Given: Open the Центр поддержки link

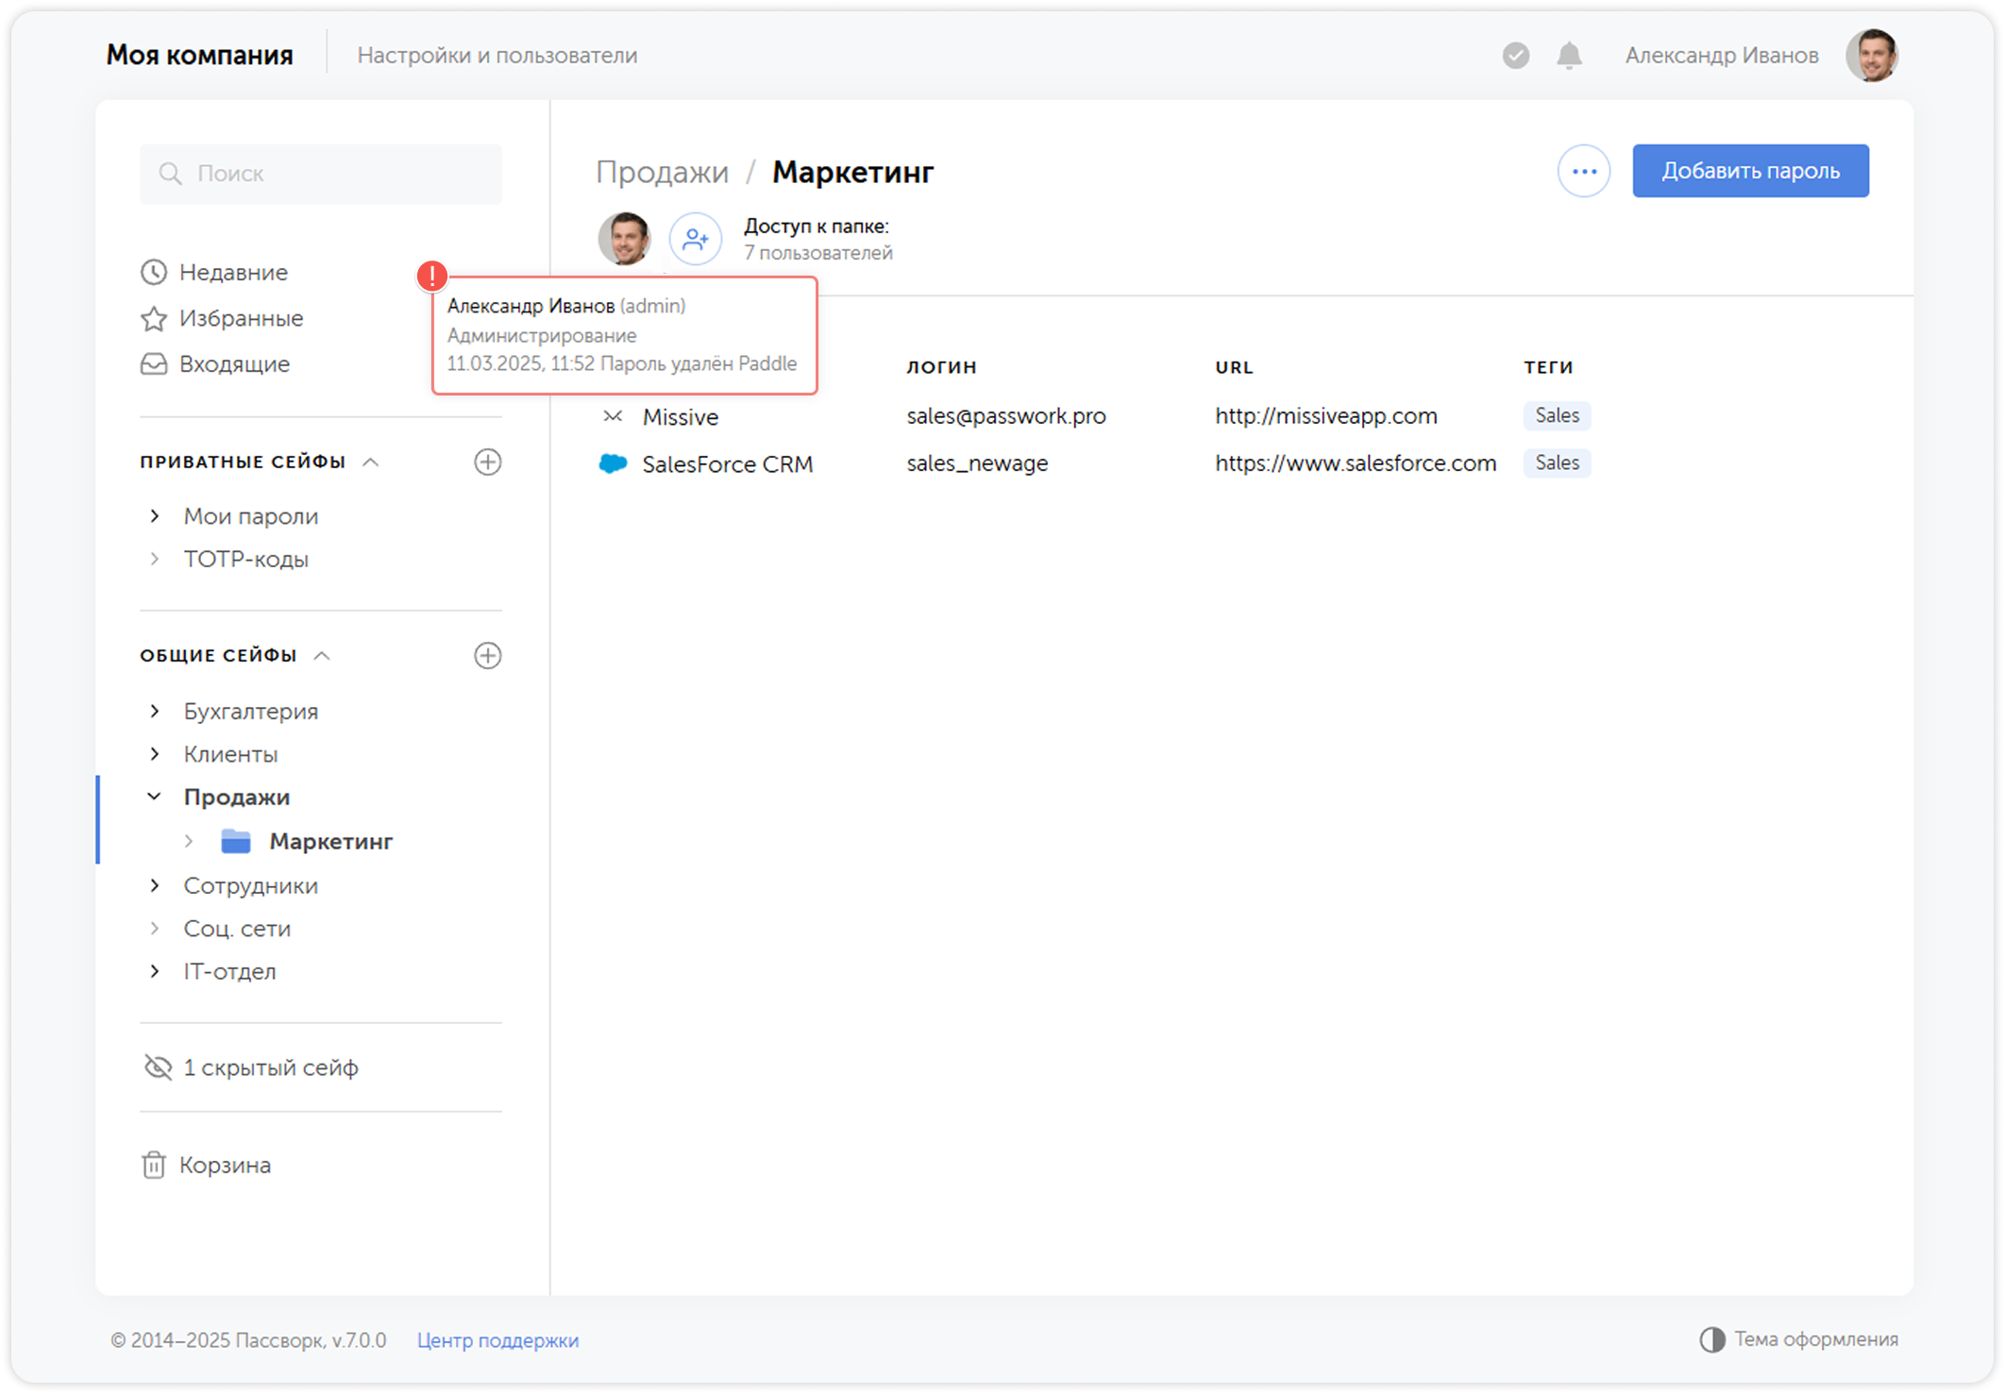Looking at the screenshot, I should click(x=497, y=1340).
